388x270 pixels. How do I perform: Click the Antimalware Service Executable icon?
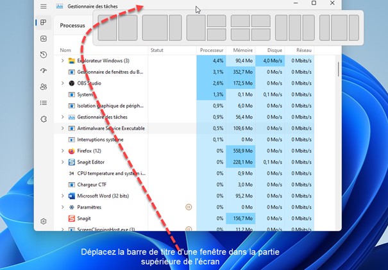pyautogui.click(x=72, y=128)
